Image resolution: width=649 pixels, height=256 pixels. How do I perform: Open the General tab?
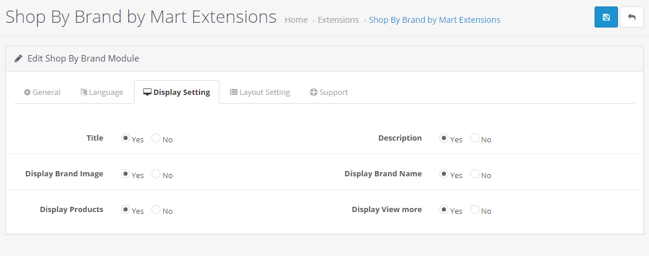click(42, 92)
